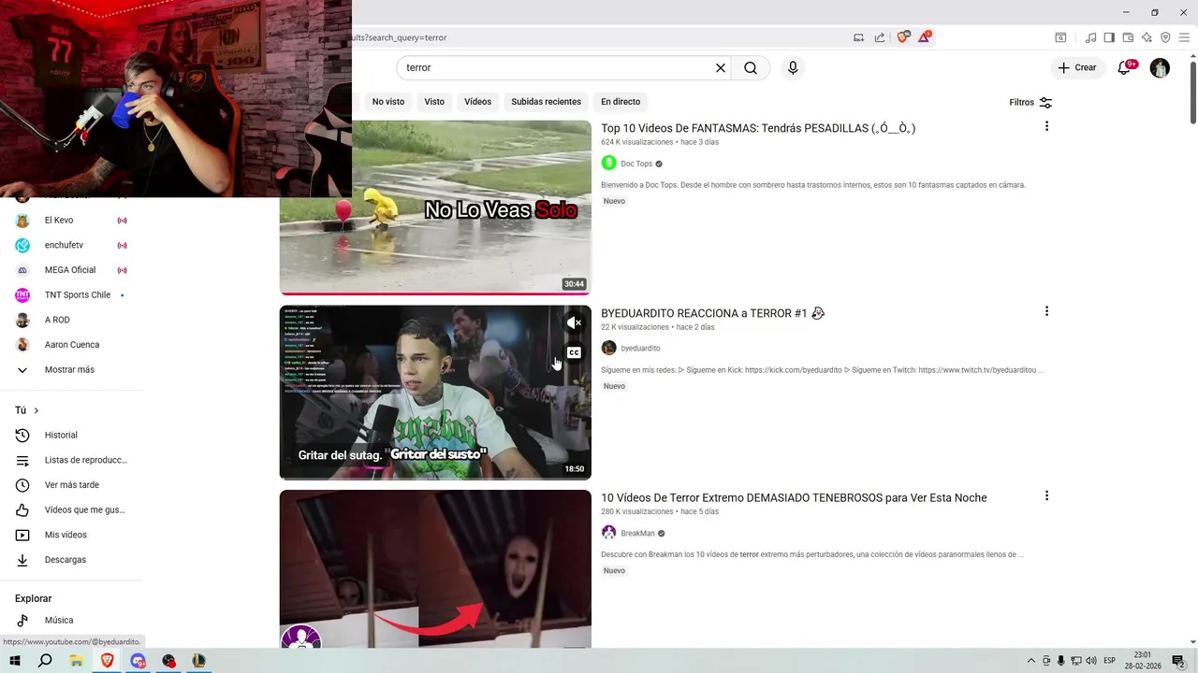Open the account avatar menu

click(1160, 67)
